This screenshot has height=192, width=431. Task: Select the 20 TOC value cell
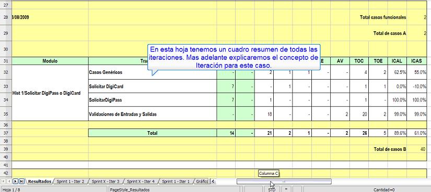[359, 114]
